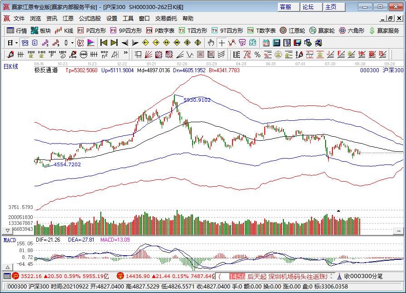This screenshot has width=406, height=293.
Task: Open the 板块 sector list
Action: tap(41, 30)
